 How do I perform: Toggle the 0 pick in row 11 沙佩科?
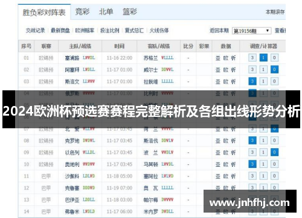(274, 176)
